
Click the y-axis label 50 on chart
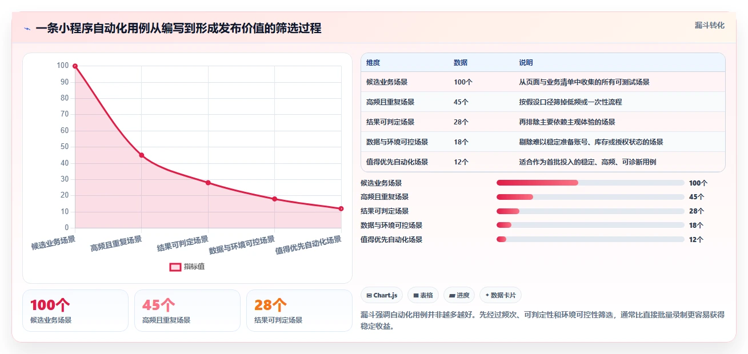(x=65, y=147)
